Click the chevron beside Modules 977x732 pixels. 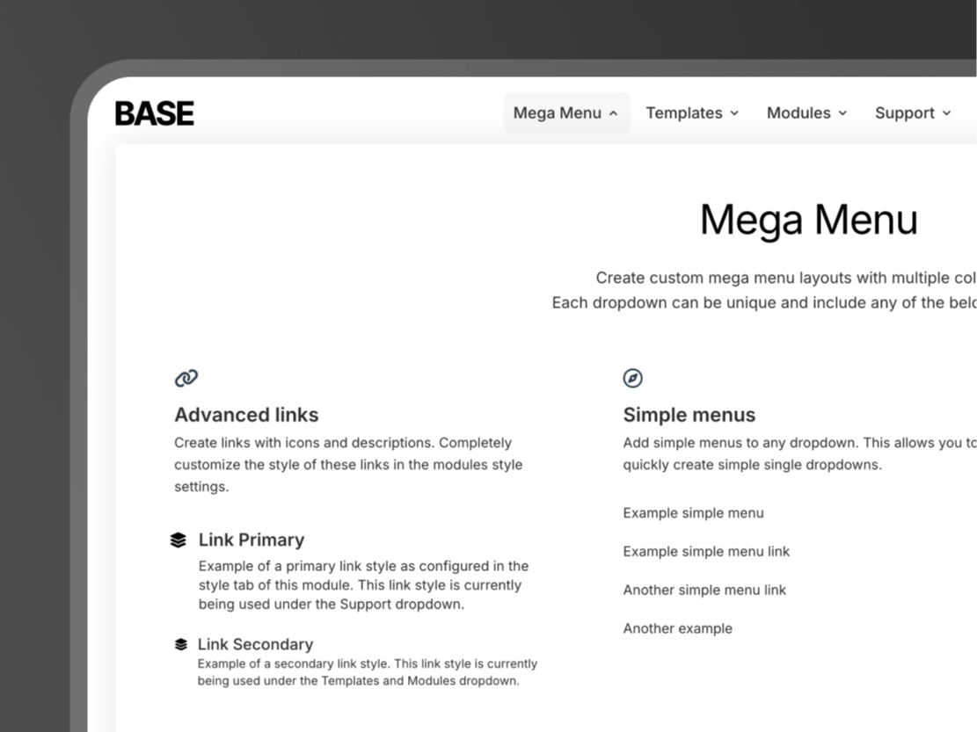[x=842, y=112]
